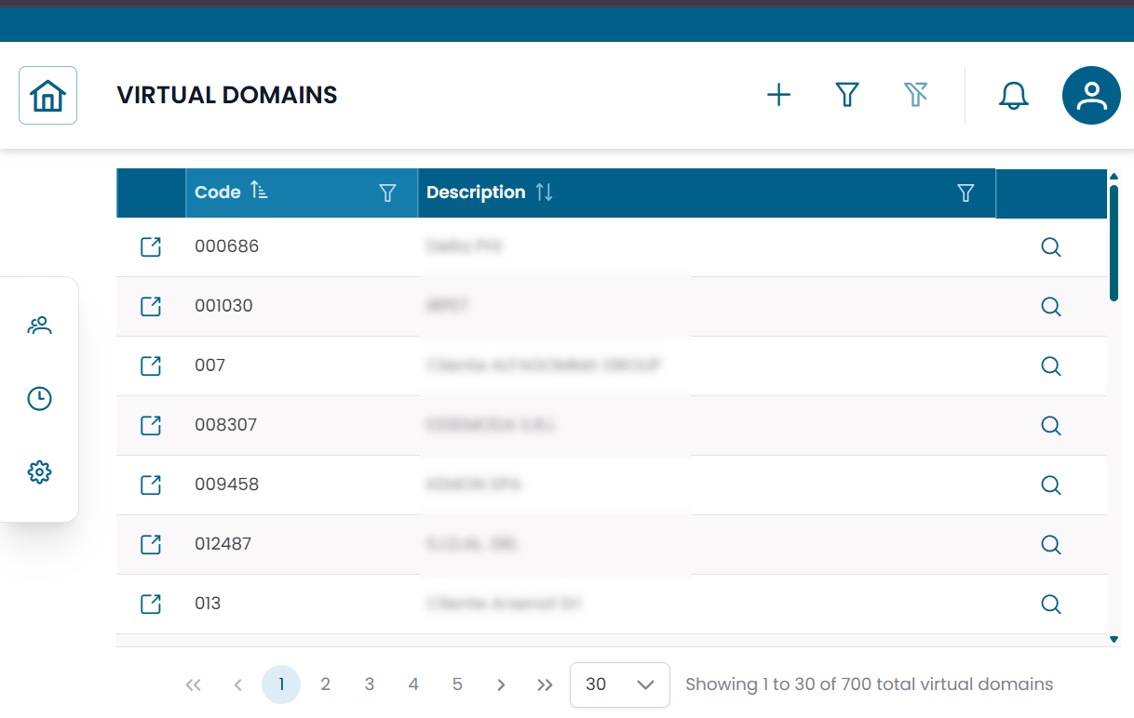Click the magnifier icon on the 007 row
The width and height of the screenshot is (1134, 718).
pyautogui.click(x=1050, y=366)
